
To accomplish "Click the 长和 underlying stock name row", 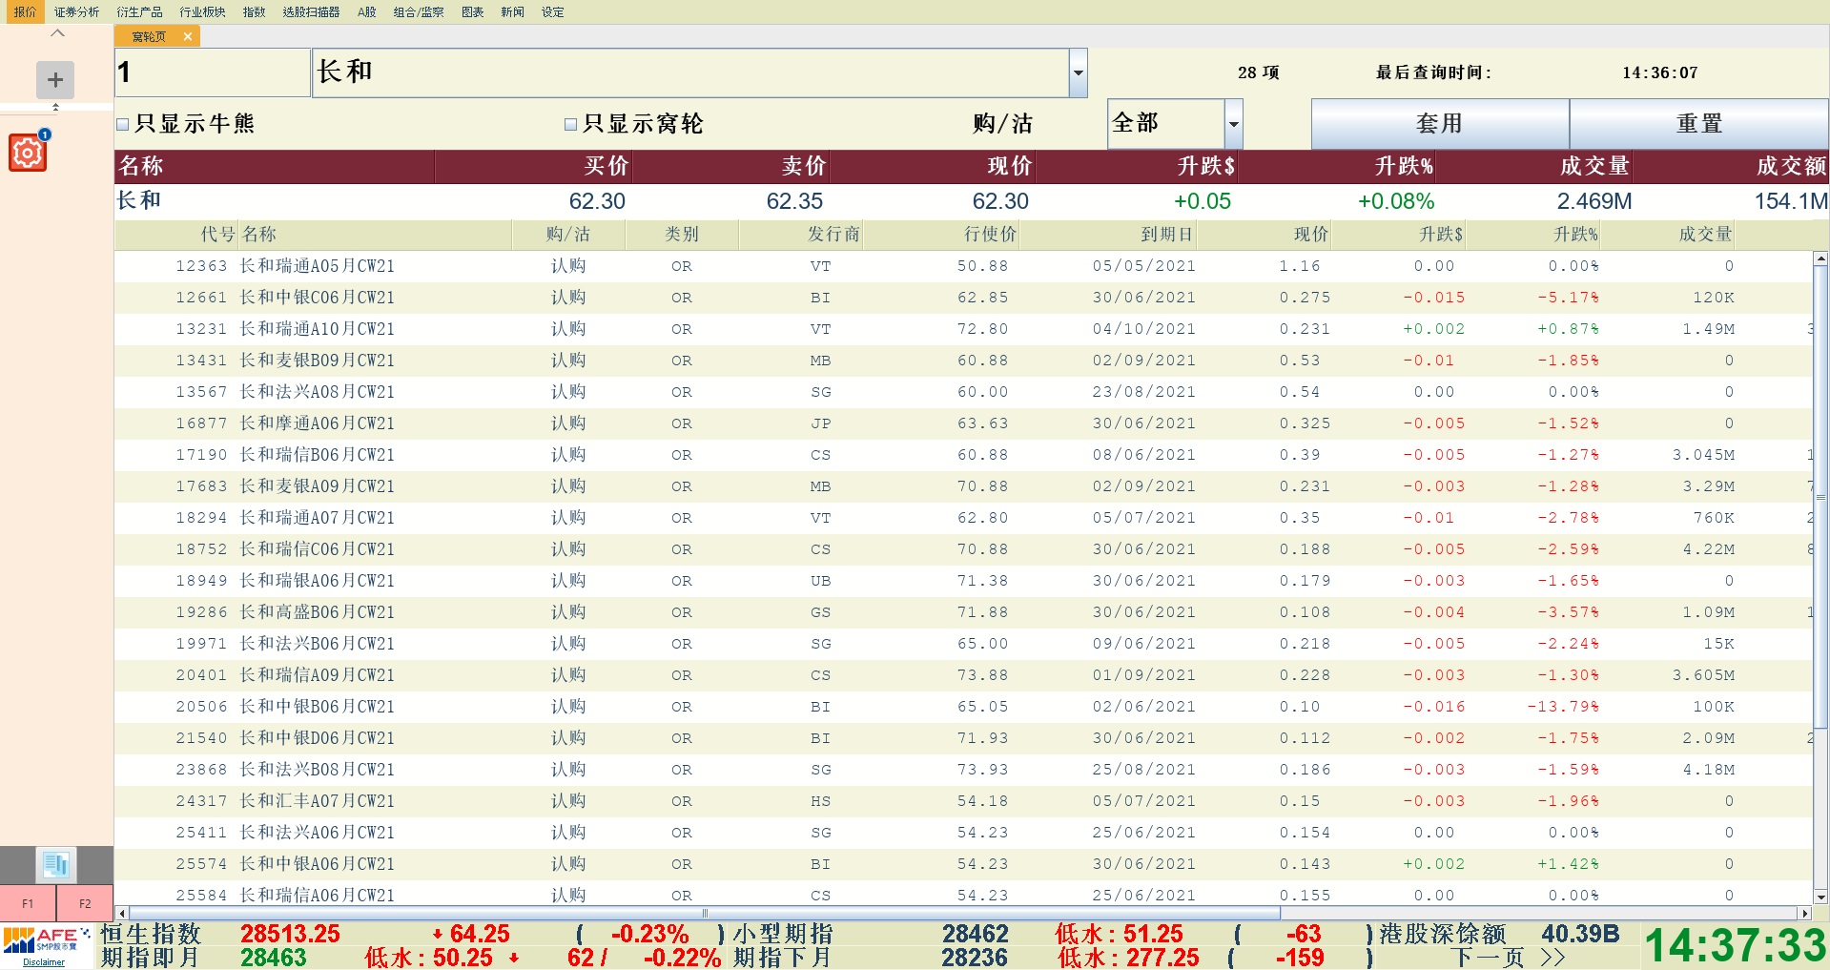I will pos(971,201).
